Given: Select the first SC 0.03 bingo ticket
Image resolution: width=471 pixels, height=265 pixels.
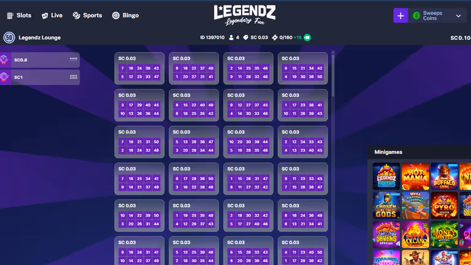Looking at the screenshot, I should [139, 68].
